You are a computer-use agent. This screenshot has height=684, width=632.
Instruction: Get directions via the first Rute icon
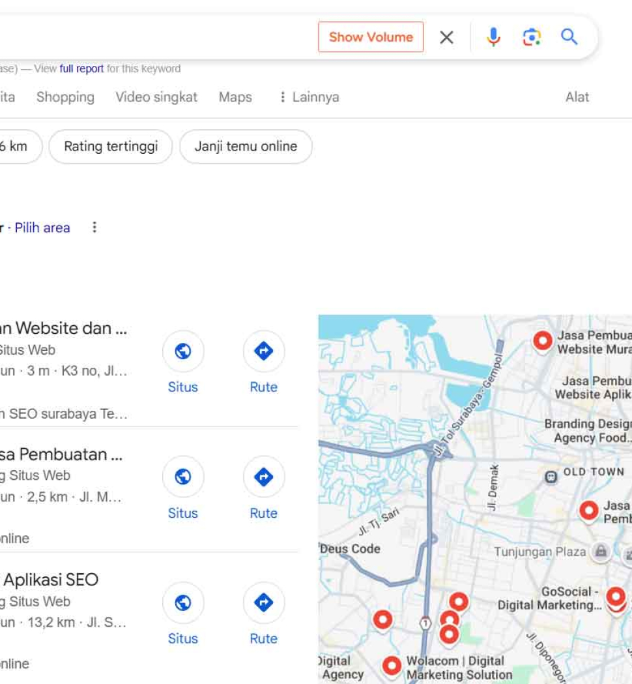coord(263,351)
